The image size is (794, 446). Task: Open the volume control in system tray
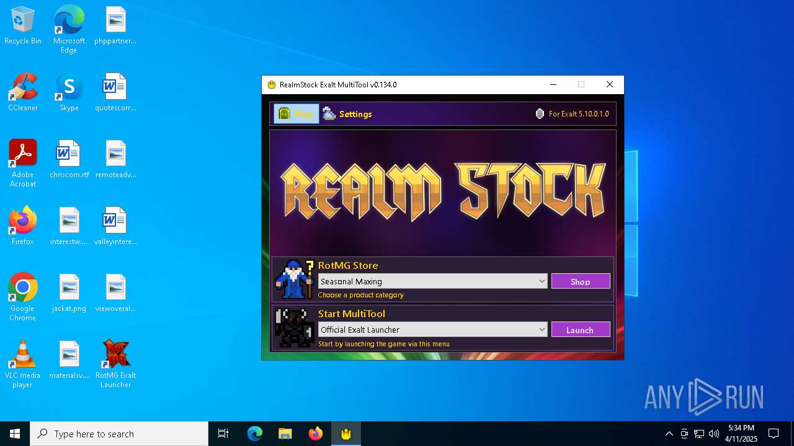pos(714,434)
